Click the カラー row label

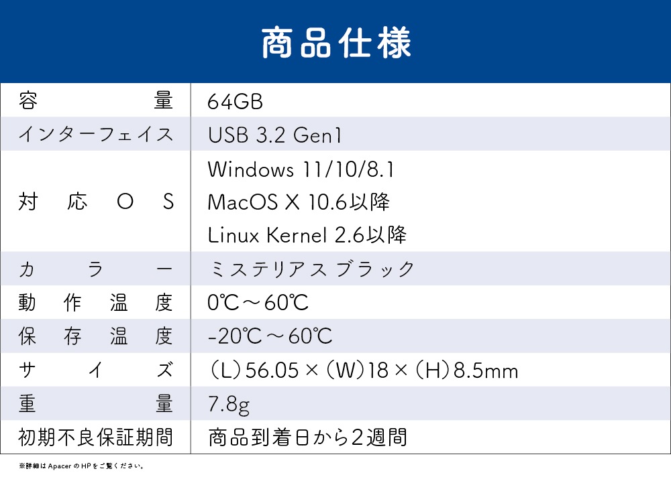(95, 269)
